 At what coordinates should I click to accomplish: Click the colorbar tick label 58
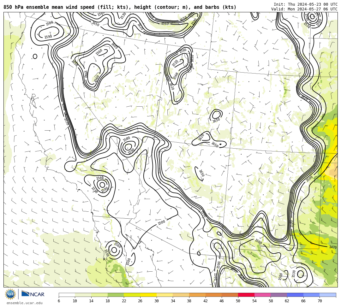click(271, 301)
